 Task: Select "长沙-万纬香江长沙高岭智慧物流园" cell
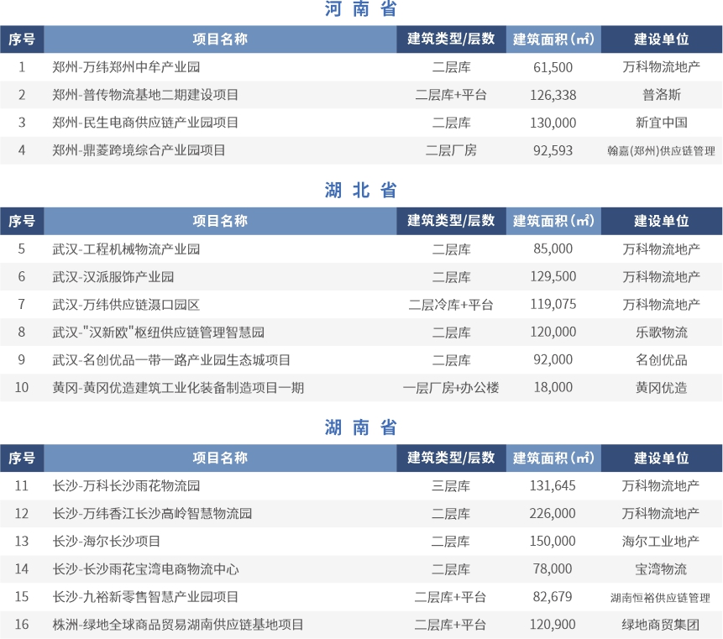(x=152, y=514)
